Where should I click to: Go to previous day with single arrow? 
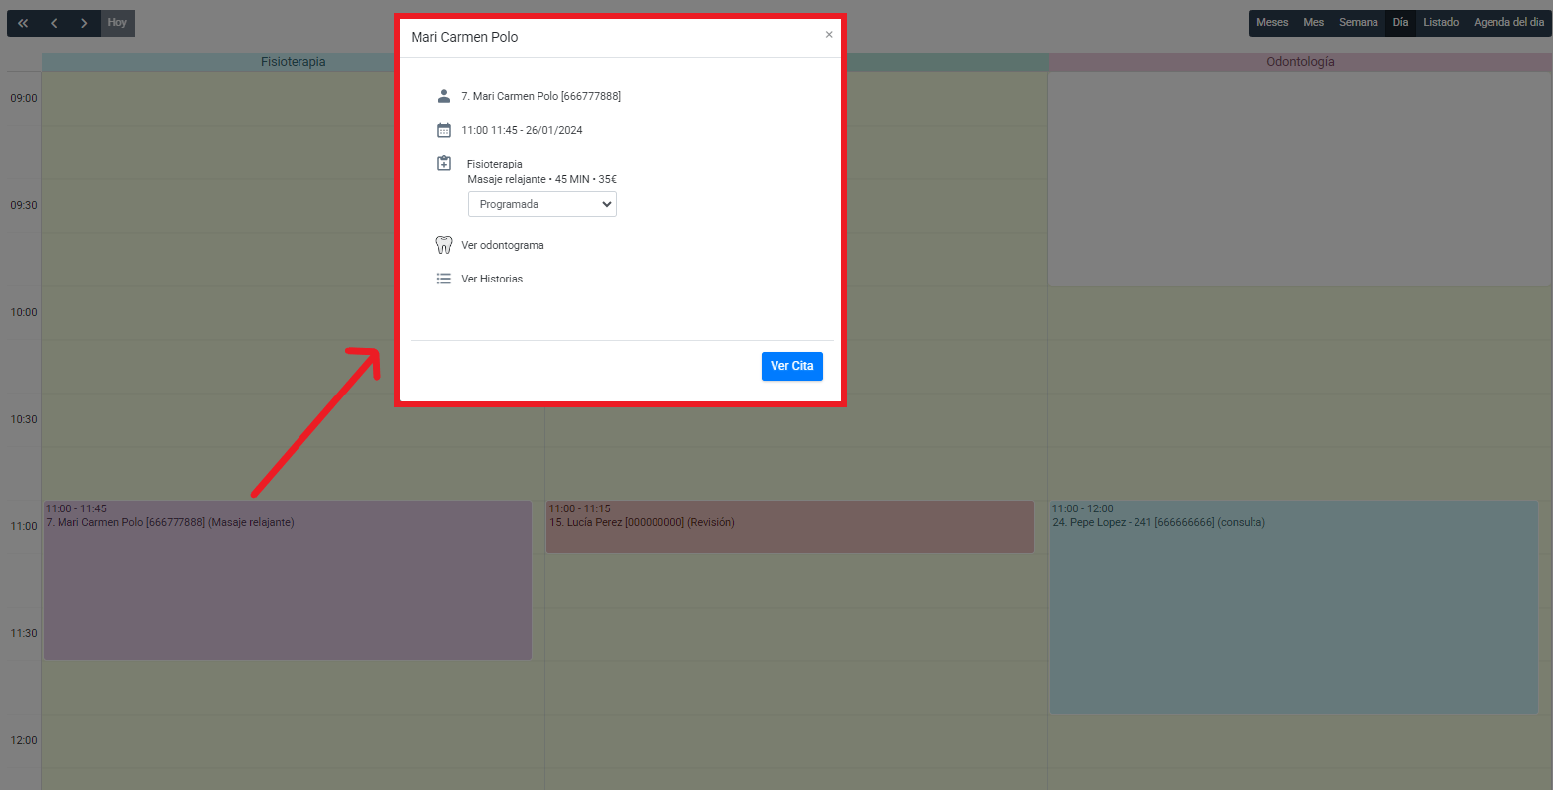pyautogui.click(x=55, y=23)
